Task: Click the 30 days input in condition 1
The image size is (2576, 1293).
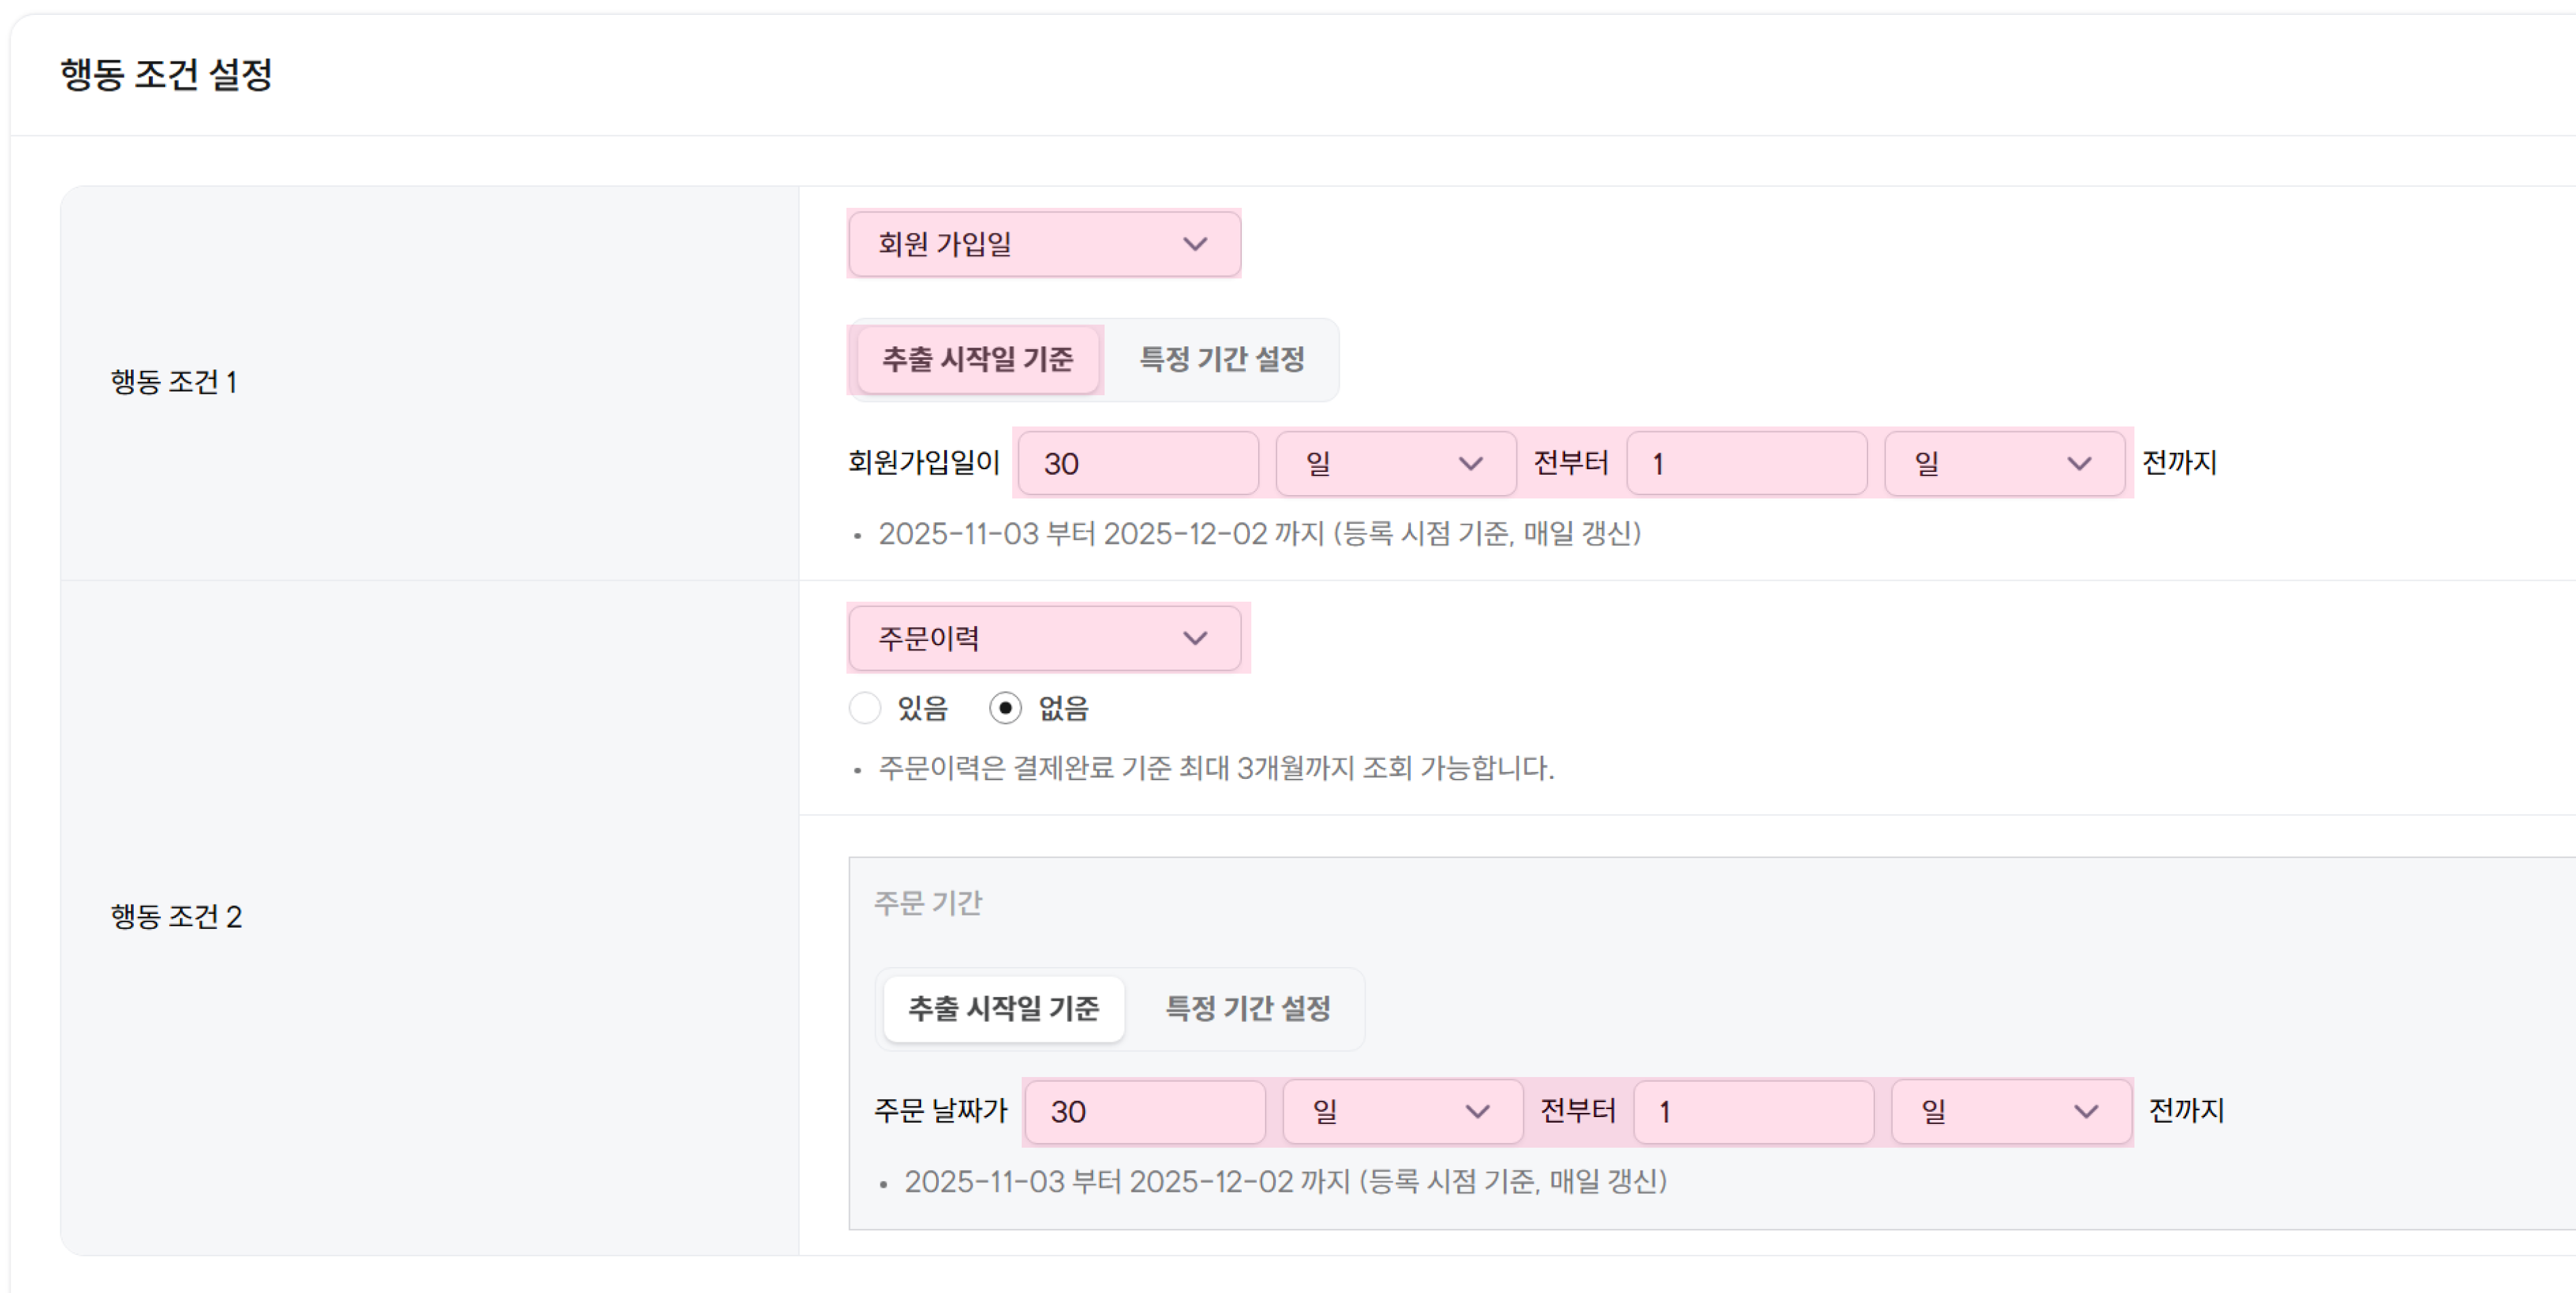Action: (x=1137, y=463)
